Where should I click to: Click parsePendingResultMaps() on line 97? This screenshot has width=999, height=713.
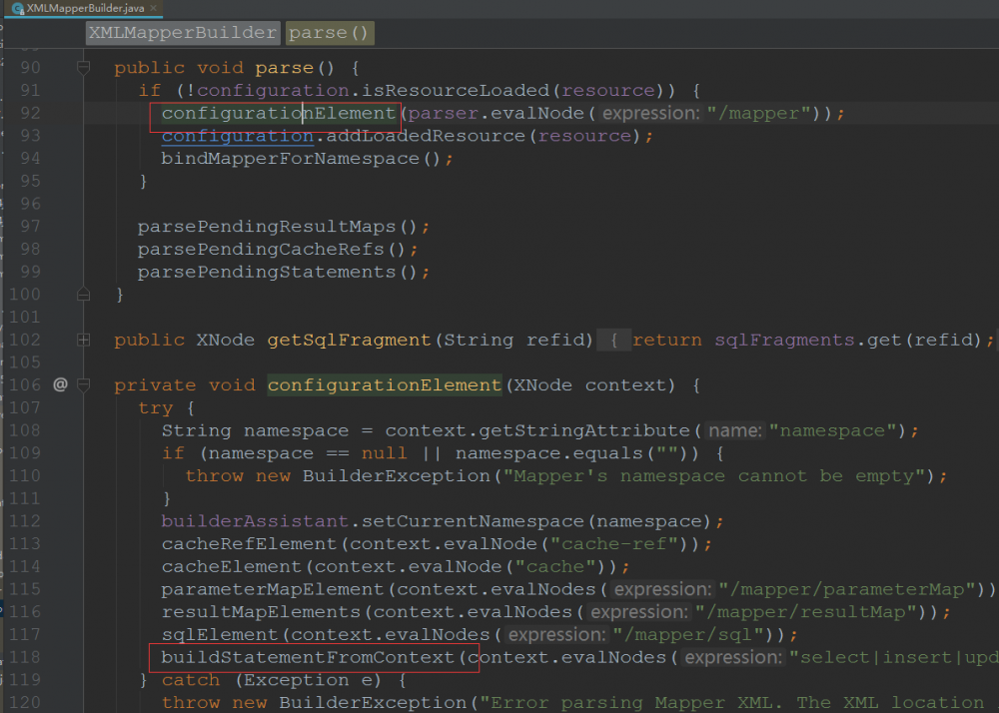(x=277, y=227)
